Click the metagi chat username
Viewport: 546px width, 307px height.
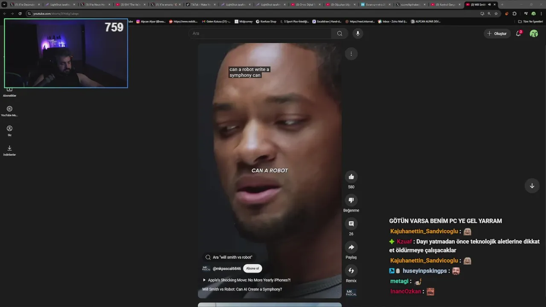click(399, 281)
